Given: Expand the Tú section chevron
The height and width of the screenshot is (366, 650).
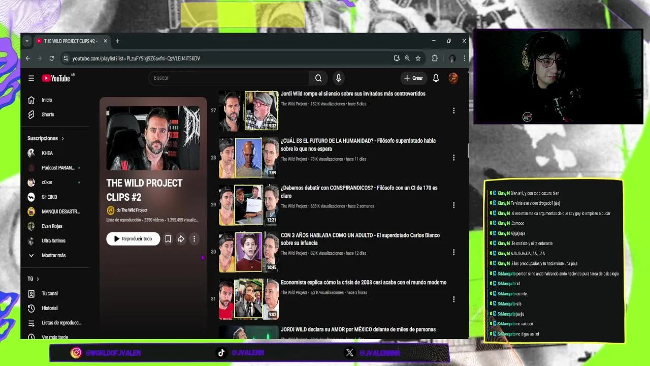Looking at the screenshot, I should (x=38, y=279).
